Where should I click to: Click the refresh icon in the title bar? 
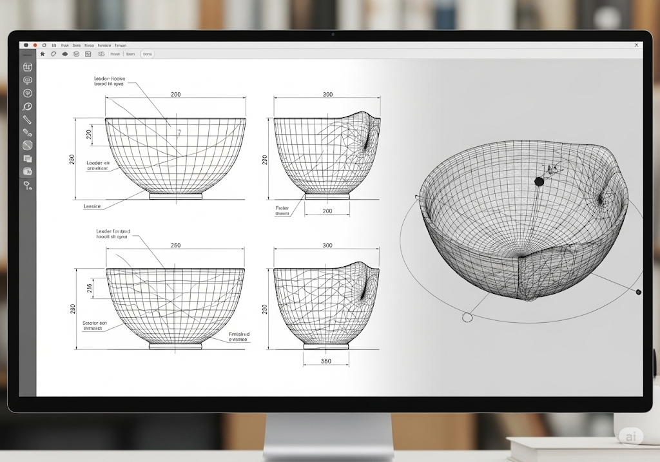pyautogui.click(x=43, y=46)
